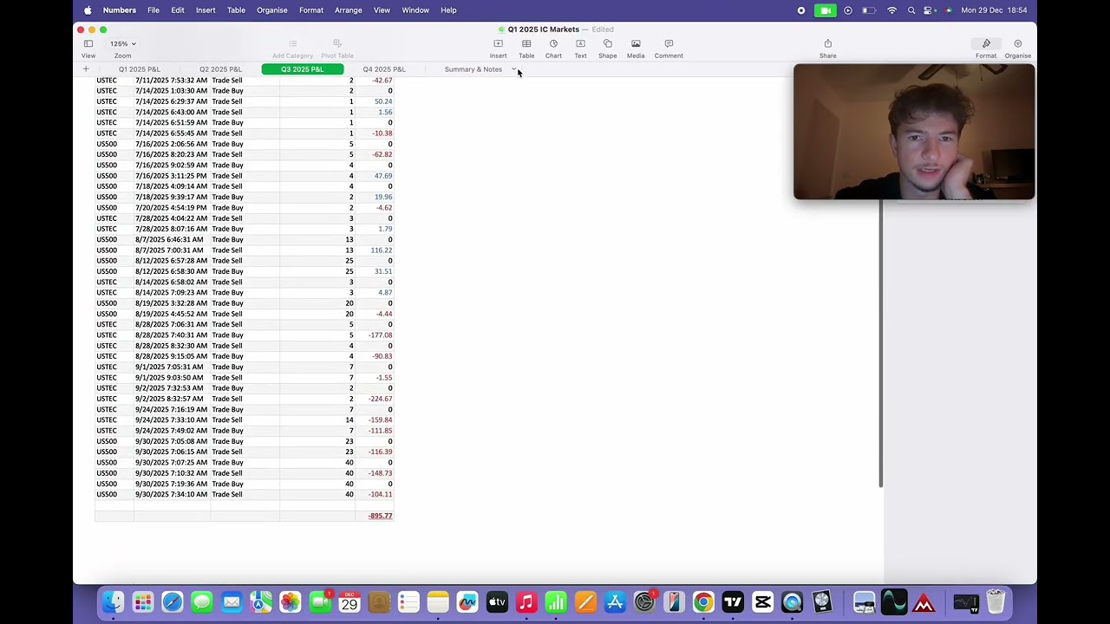
Task: Click the Comment toolbar icon
Action: [669, 43]
